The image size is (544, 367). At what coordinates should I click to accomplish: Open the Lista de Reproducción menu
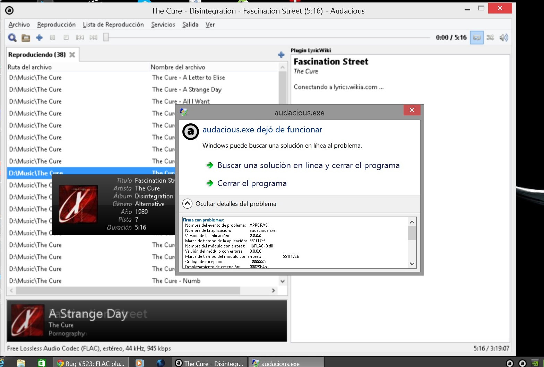tap(113, 25)
